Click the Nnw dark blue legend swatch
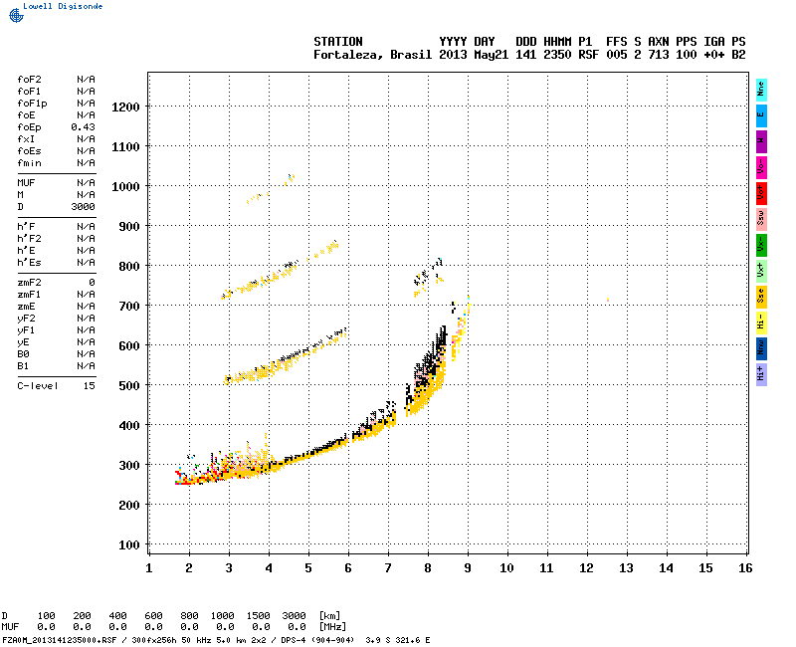This screenshot has width=796, height=647. coord(761,348)
